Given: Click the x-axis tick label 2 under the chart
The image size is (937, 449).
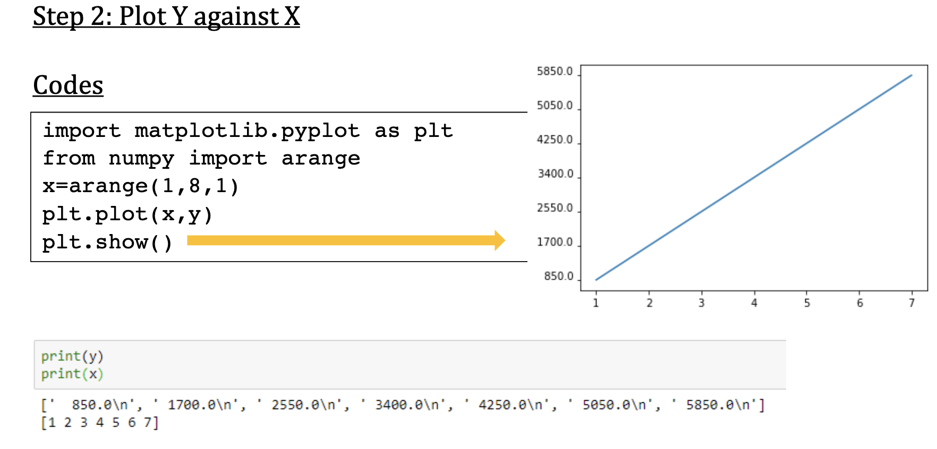Looking at the screenshot, I should pos(649,303).
